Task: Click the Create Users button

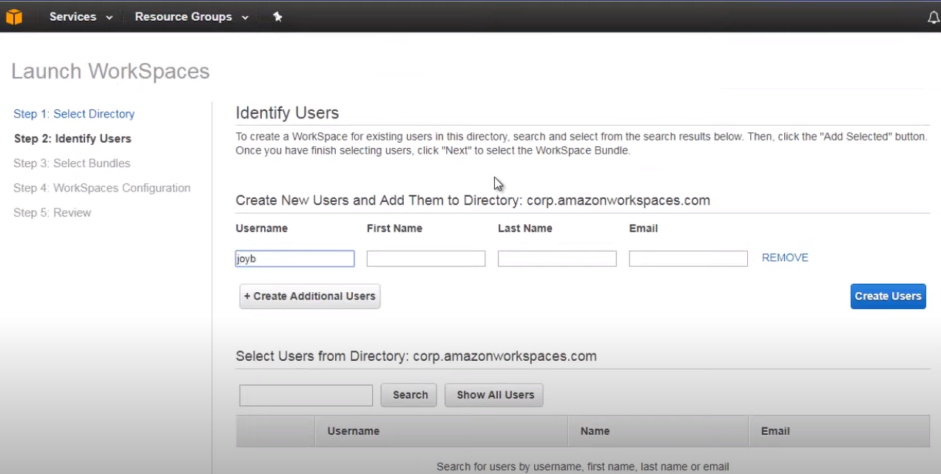Action: [888, 296]
